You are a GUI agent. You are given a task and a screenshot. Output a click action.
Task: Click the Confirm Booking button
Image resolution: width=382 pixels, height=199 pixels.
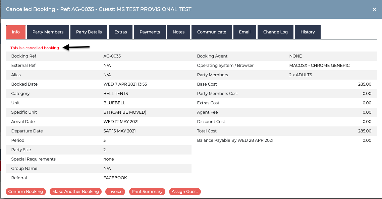(x=25, y=191)
